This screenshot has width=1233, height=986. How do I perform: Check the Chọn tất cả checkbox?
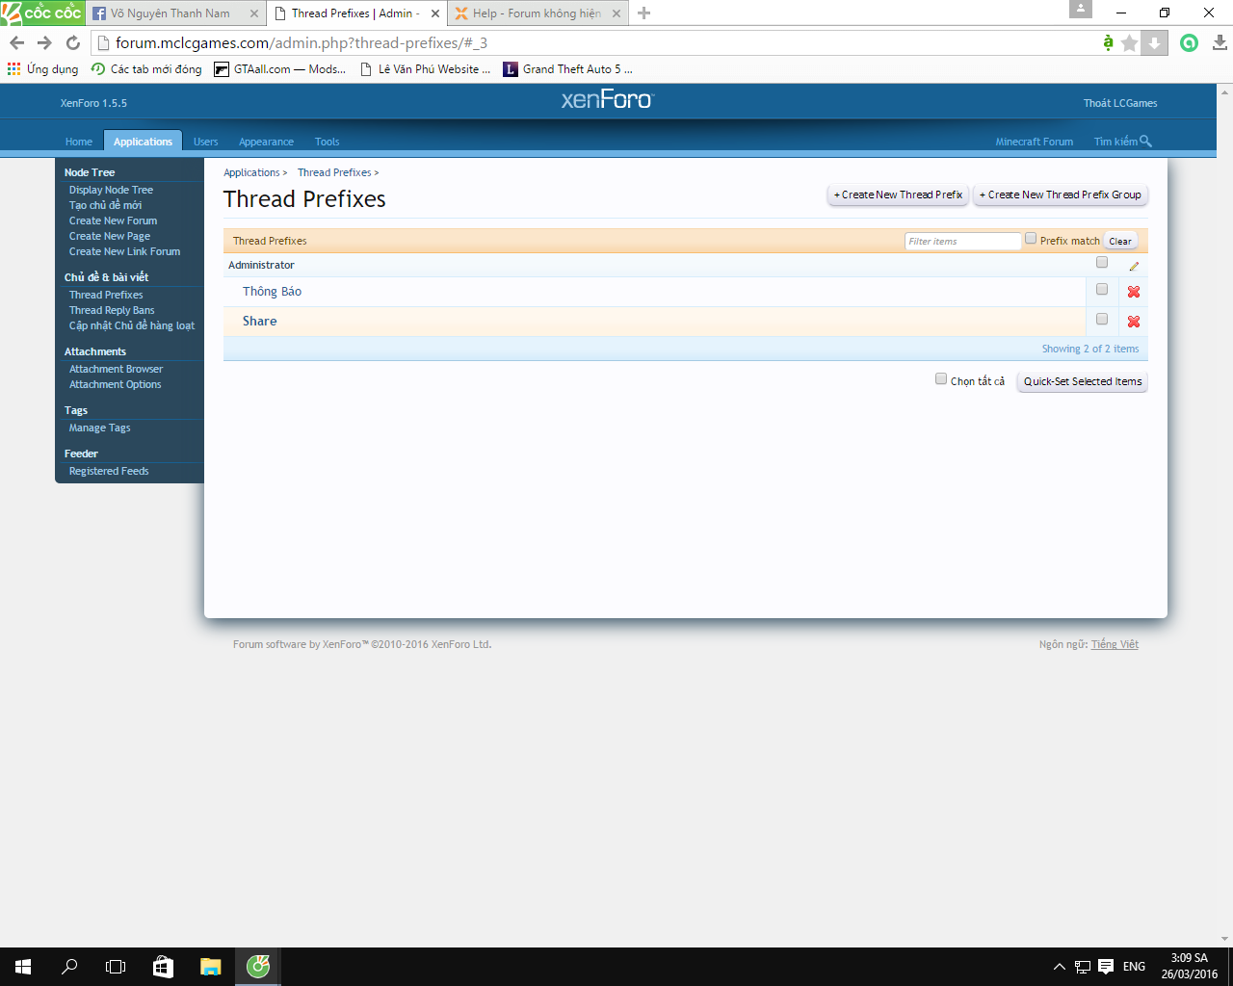coord(941,379)
